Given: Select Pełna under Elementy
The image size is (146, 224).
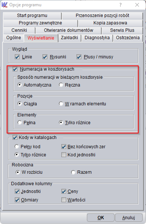Looking at the screenshot, I should click(20, 122).
